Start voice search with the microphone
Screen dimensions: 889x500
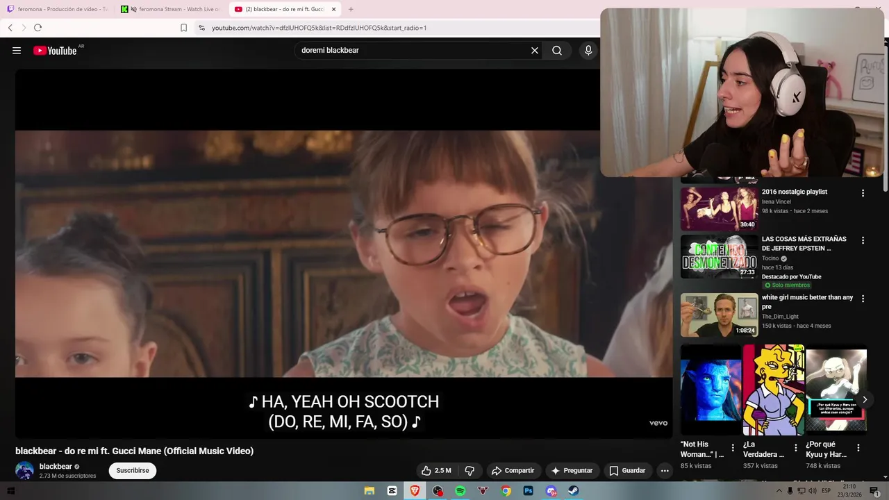point(588,51)
